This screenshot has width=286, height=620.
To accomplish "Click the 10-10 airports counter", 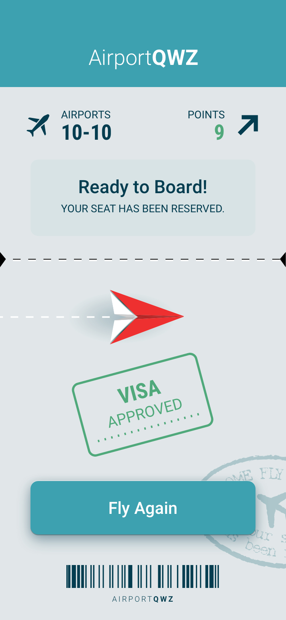I will 87,132.
